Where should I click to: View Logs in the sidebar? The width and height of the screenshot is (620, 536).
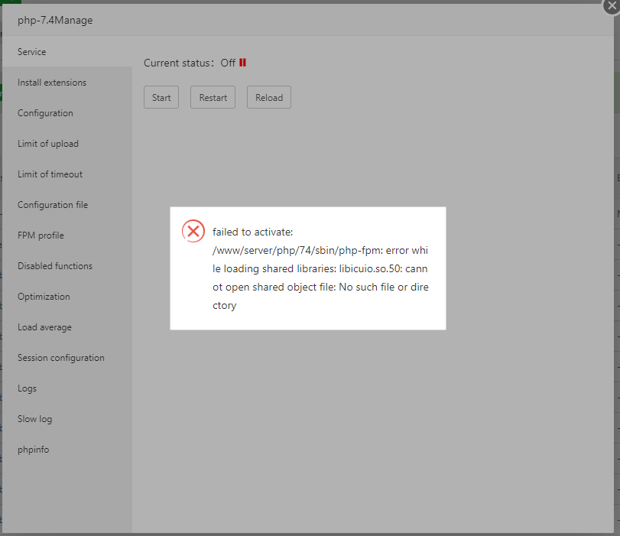[27, 388]
